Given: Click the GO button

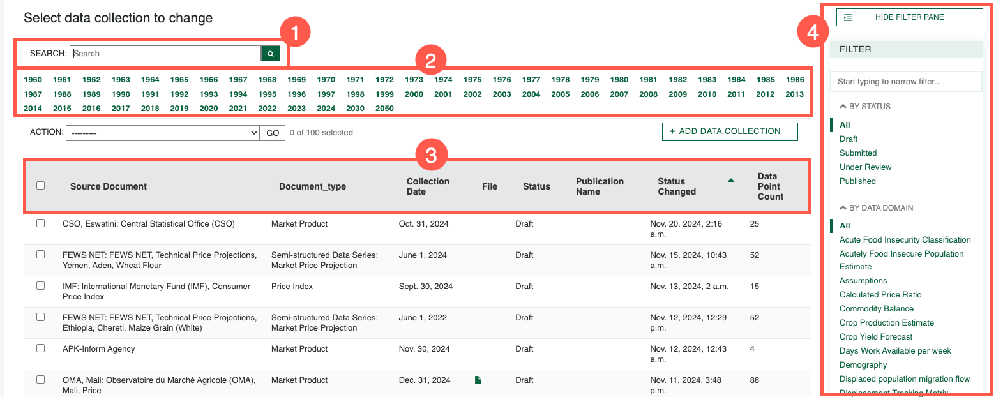Looking at the screenshot, I should click(x=273, y=133).
